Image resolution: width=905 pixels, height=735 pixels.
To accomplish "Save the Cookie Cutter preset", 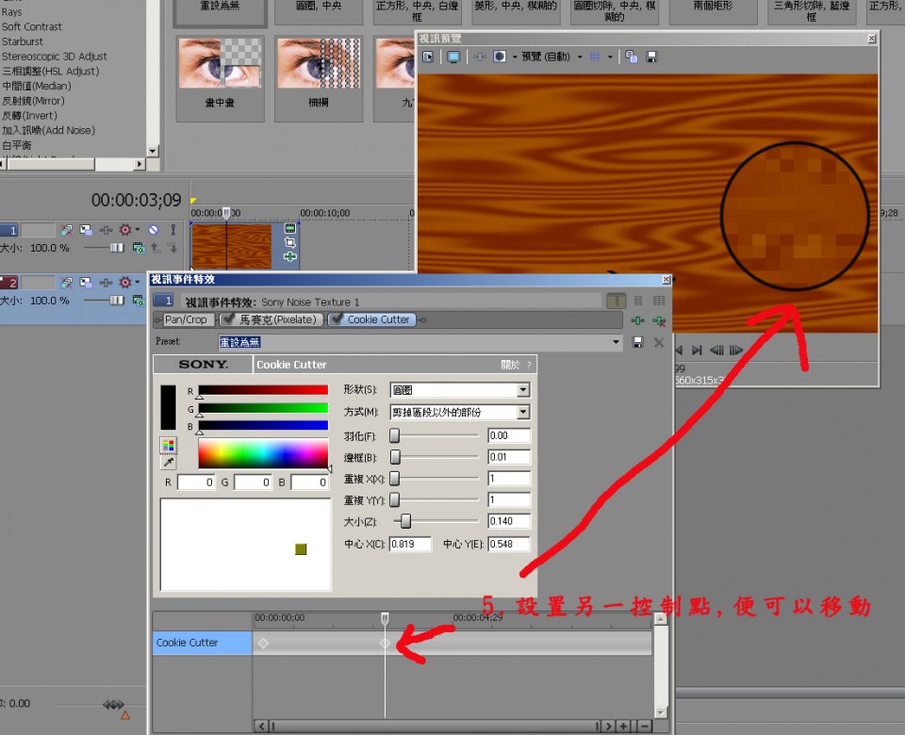I will pyautogui.click(x=638, y=342).
